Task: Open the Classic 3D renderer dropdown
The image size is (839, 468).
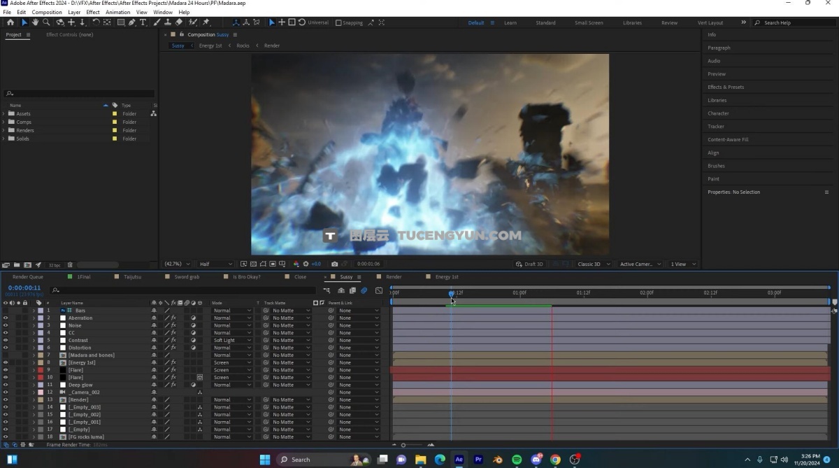Action: [x=593, y=264]
